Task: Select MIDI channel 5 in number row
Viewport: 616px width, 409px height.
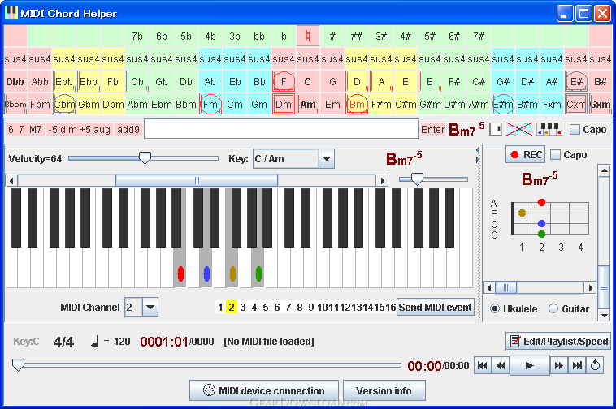Action: [x=266, y=307]
